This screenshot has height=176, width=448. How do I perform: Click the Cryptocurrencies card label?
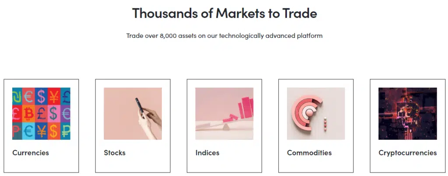pyautogui.click(x=407, y=153)
